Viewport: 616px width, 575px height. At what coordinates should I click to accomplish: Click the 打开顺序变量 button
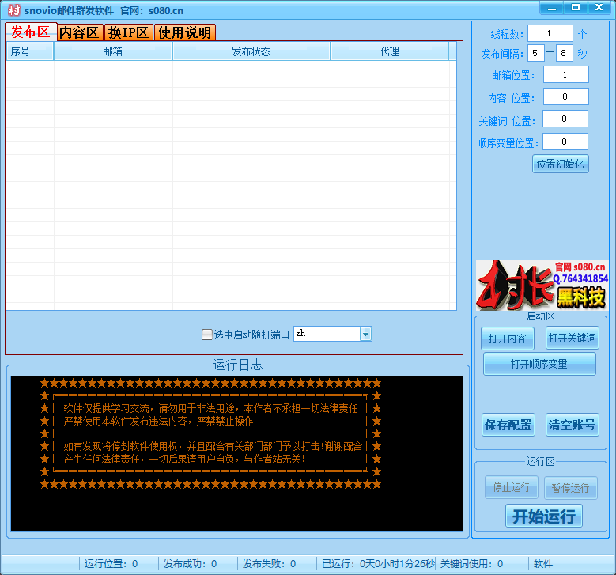pos(539,364)
